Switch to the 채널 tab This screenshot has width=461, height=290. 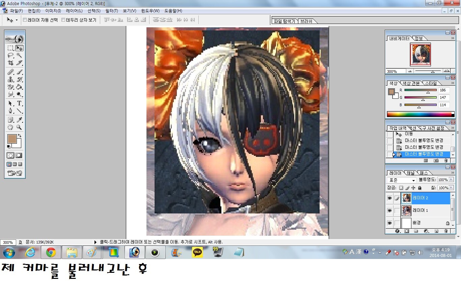pyautogui.click(x=410, y=173)
